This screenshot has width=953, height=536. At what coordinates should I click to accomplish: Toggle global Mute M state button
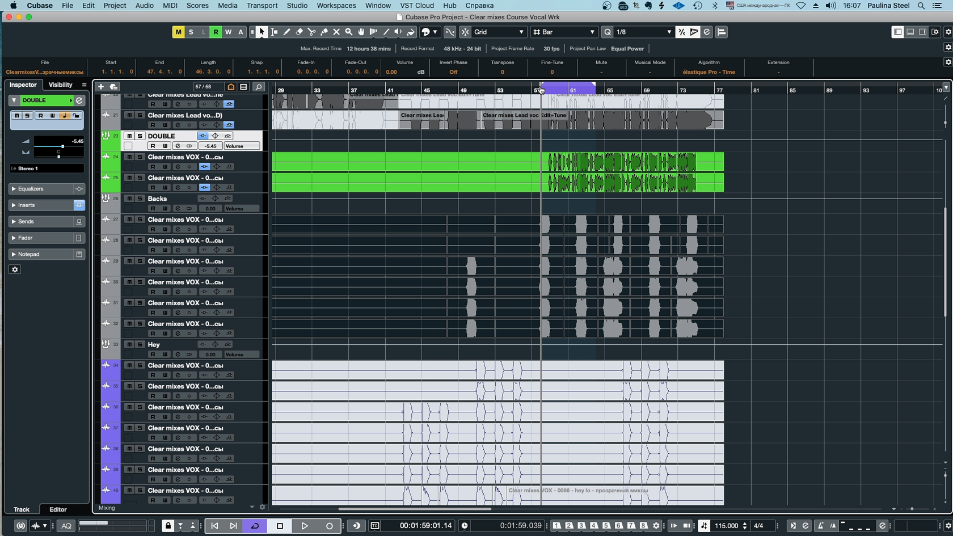(178, 32)
